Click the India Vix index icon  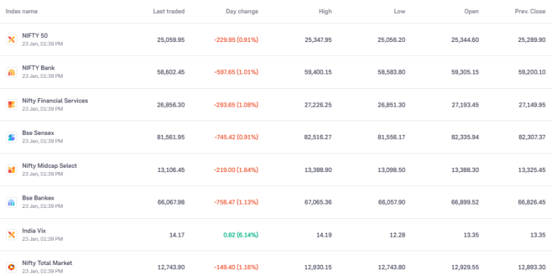point(11,235)
